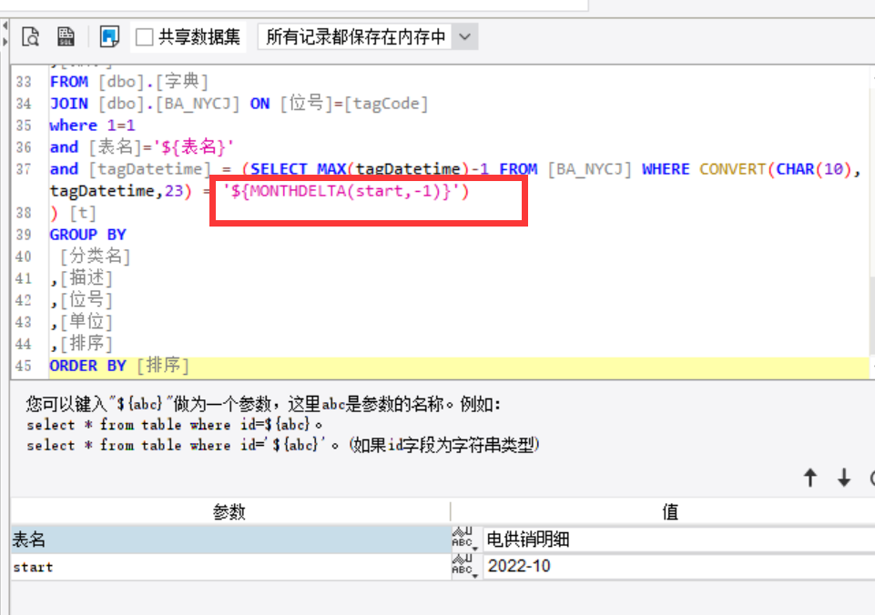
Task: Place cursor on ORDER BY [排序] line
Action: pos(119,366)
